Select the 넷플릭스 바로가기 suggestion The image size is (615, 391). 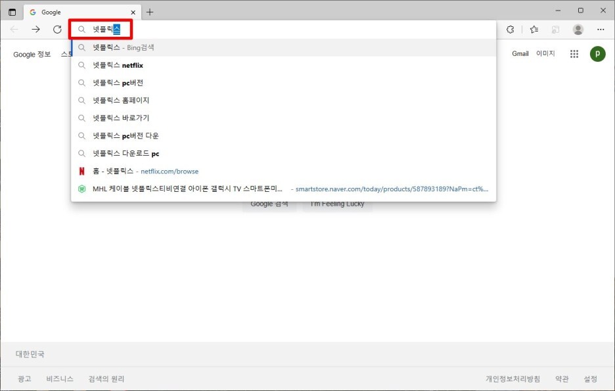pyautogui.click(x=284, y=118)
